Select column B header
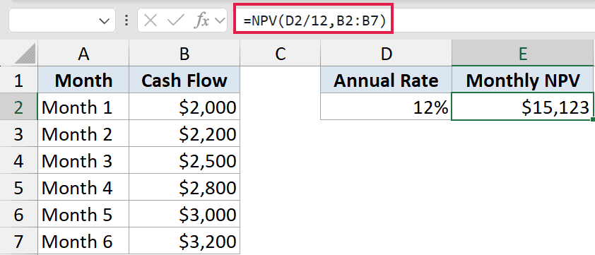The image size is (595, 255). [x=184, y=54]
